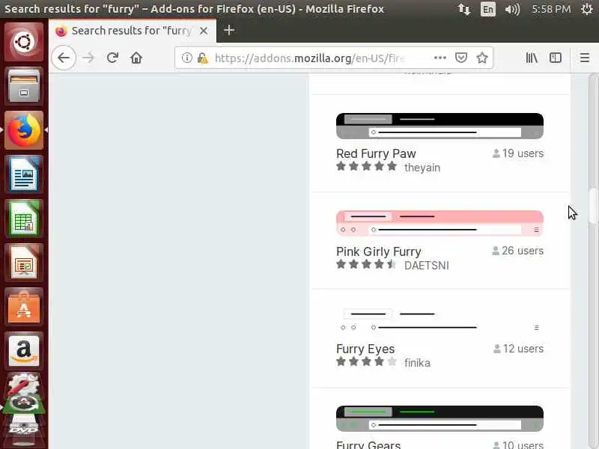Open a new browser tab
The height and width of the screenshot is (449, 599).
(x=229, y=30)
